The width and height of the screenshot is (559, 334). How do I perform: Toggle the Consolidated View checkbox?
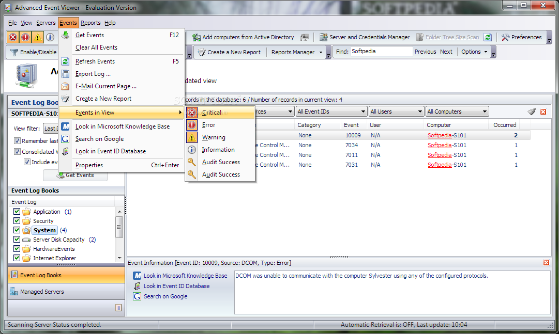17,151
